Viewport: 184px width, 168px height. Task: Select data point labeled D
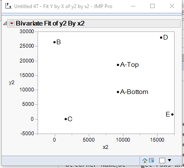[x=161, y=37]
